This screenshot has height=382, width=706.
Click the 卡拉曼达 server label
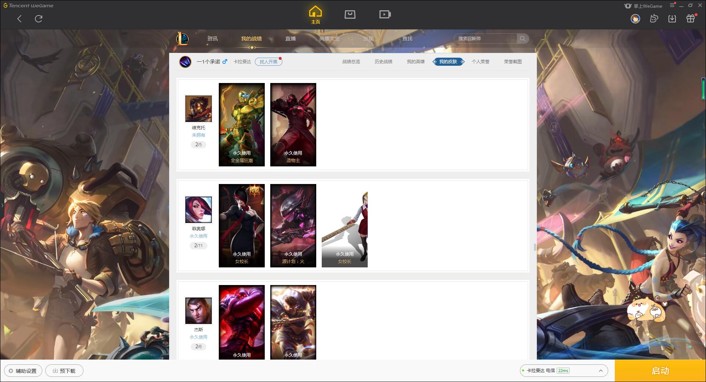(242, 62)
